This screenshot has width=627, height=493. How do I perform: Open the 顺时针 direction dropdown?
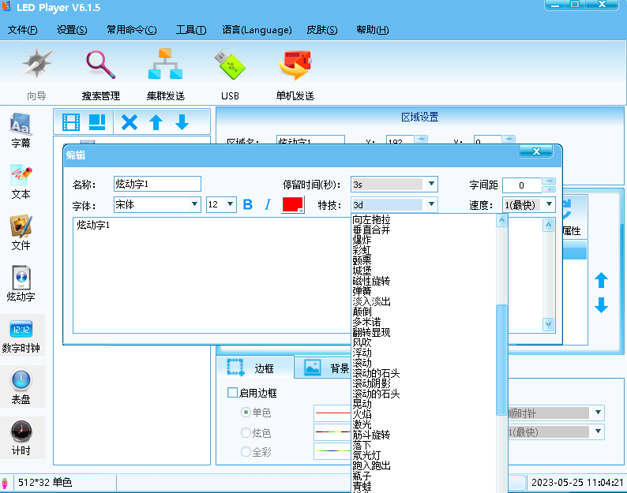(x=598, y=413)
